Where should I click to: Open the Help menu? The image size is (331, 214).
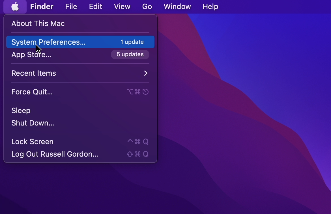[210, 7]
